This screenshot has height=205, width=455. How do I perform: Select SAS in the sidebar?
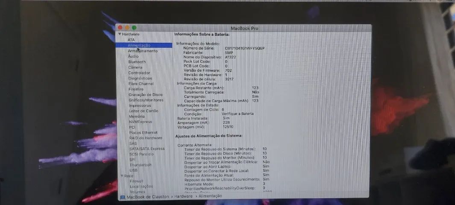pyautogui.click(x=132, y=143)
